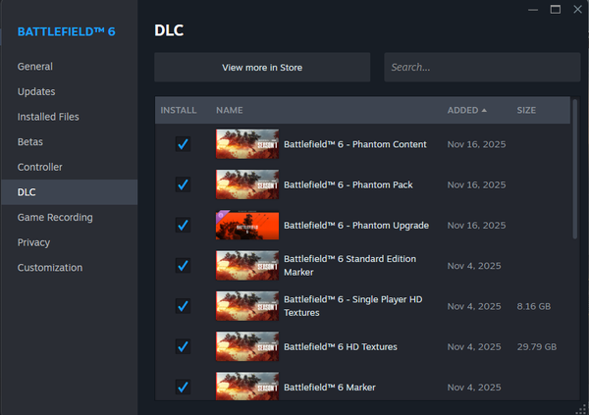Viewport: 589px width, 415px height.
Task: Uncheck the Phantom Content install checkbox
Action: pos(182,144)
